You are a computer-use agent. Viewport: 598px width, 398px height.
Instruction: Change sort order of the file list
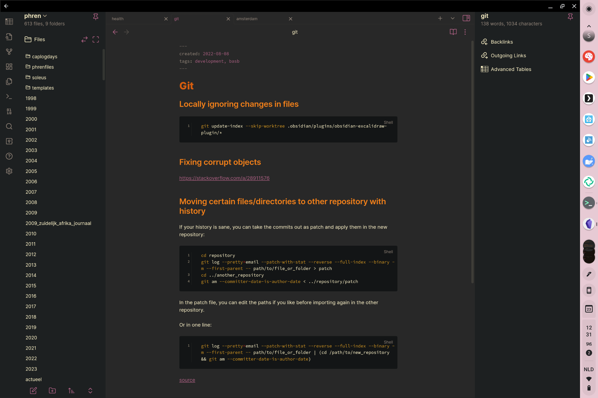(71, 391)
